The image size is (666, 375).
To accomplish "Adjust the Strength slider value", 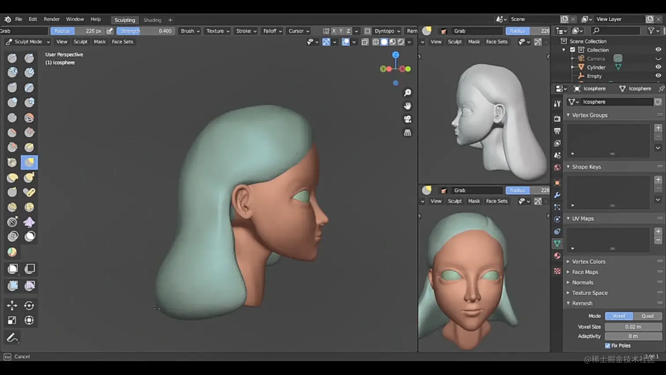I will coord(146,31).
